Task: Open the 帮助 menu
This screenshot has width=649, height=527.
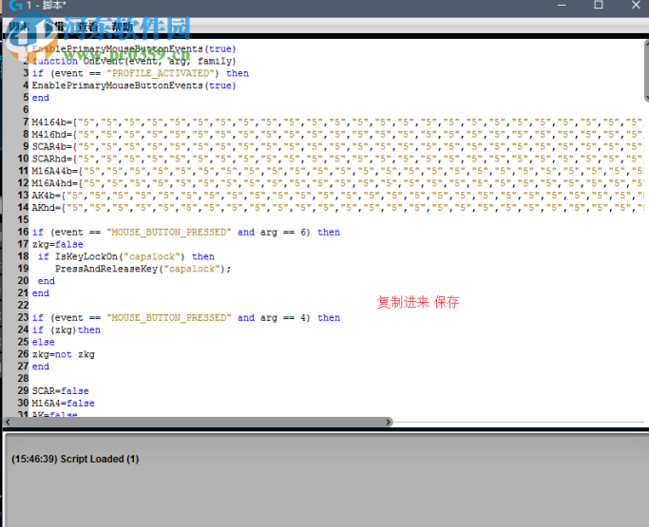Action: click(123, 27)
